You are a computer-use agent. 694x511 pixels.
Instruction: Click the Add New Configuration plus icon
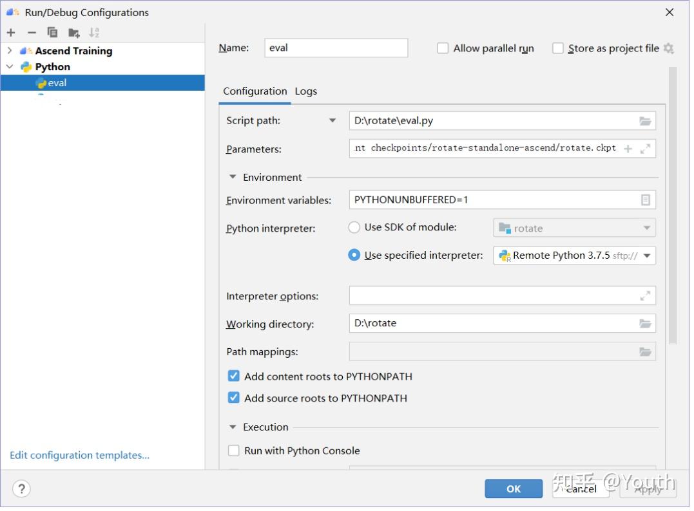click(x=11, y=33)
